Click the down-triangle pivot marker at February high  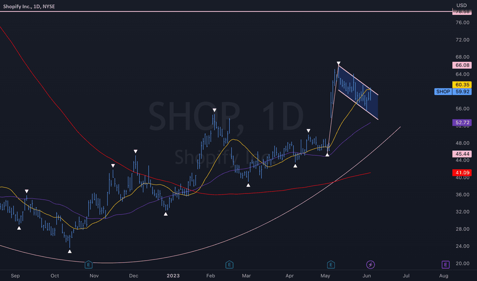tap(214, 110)
